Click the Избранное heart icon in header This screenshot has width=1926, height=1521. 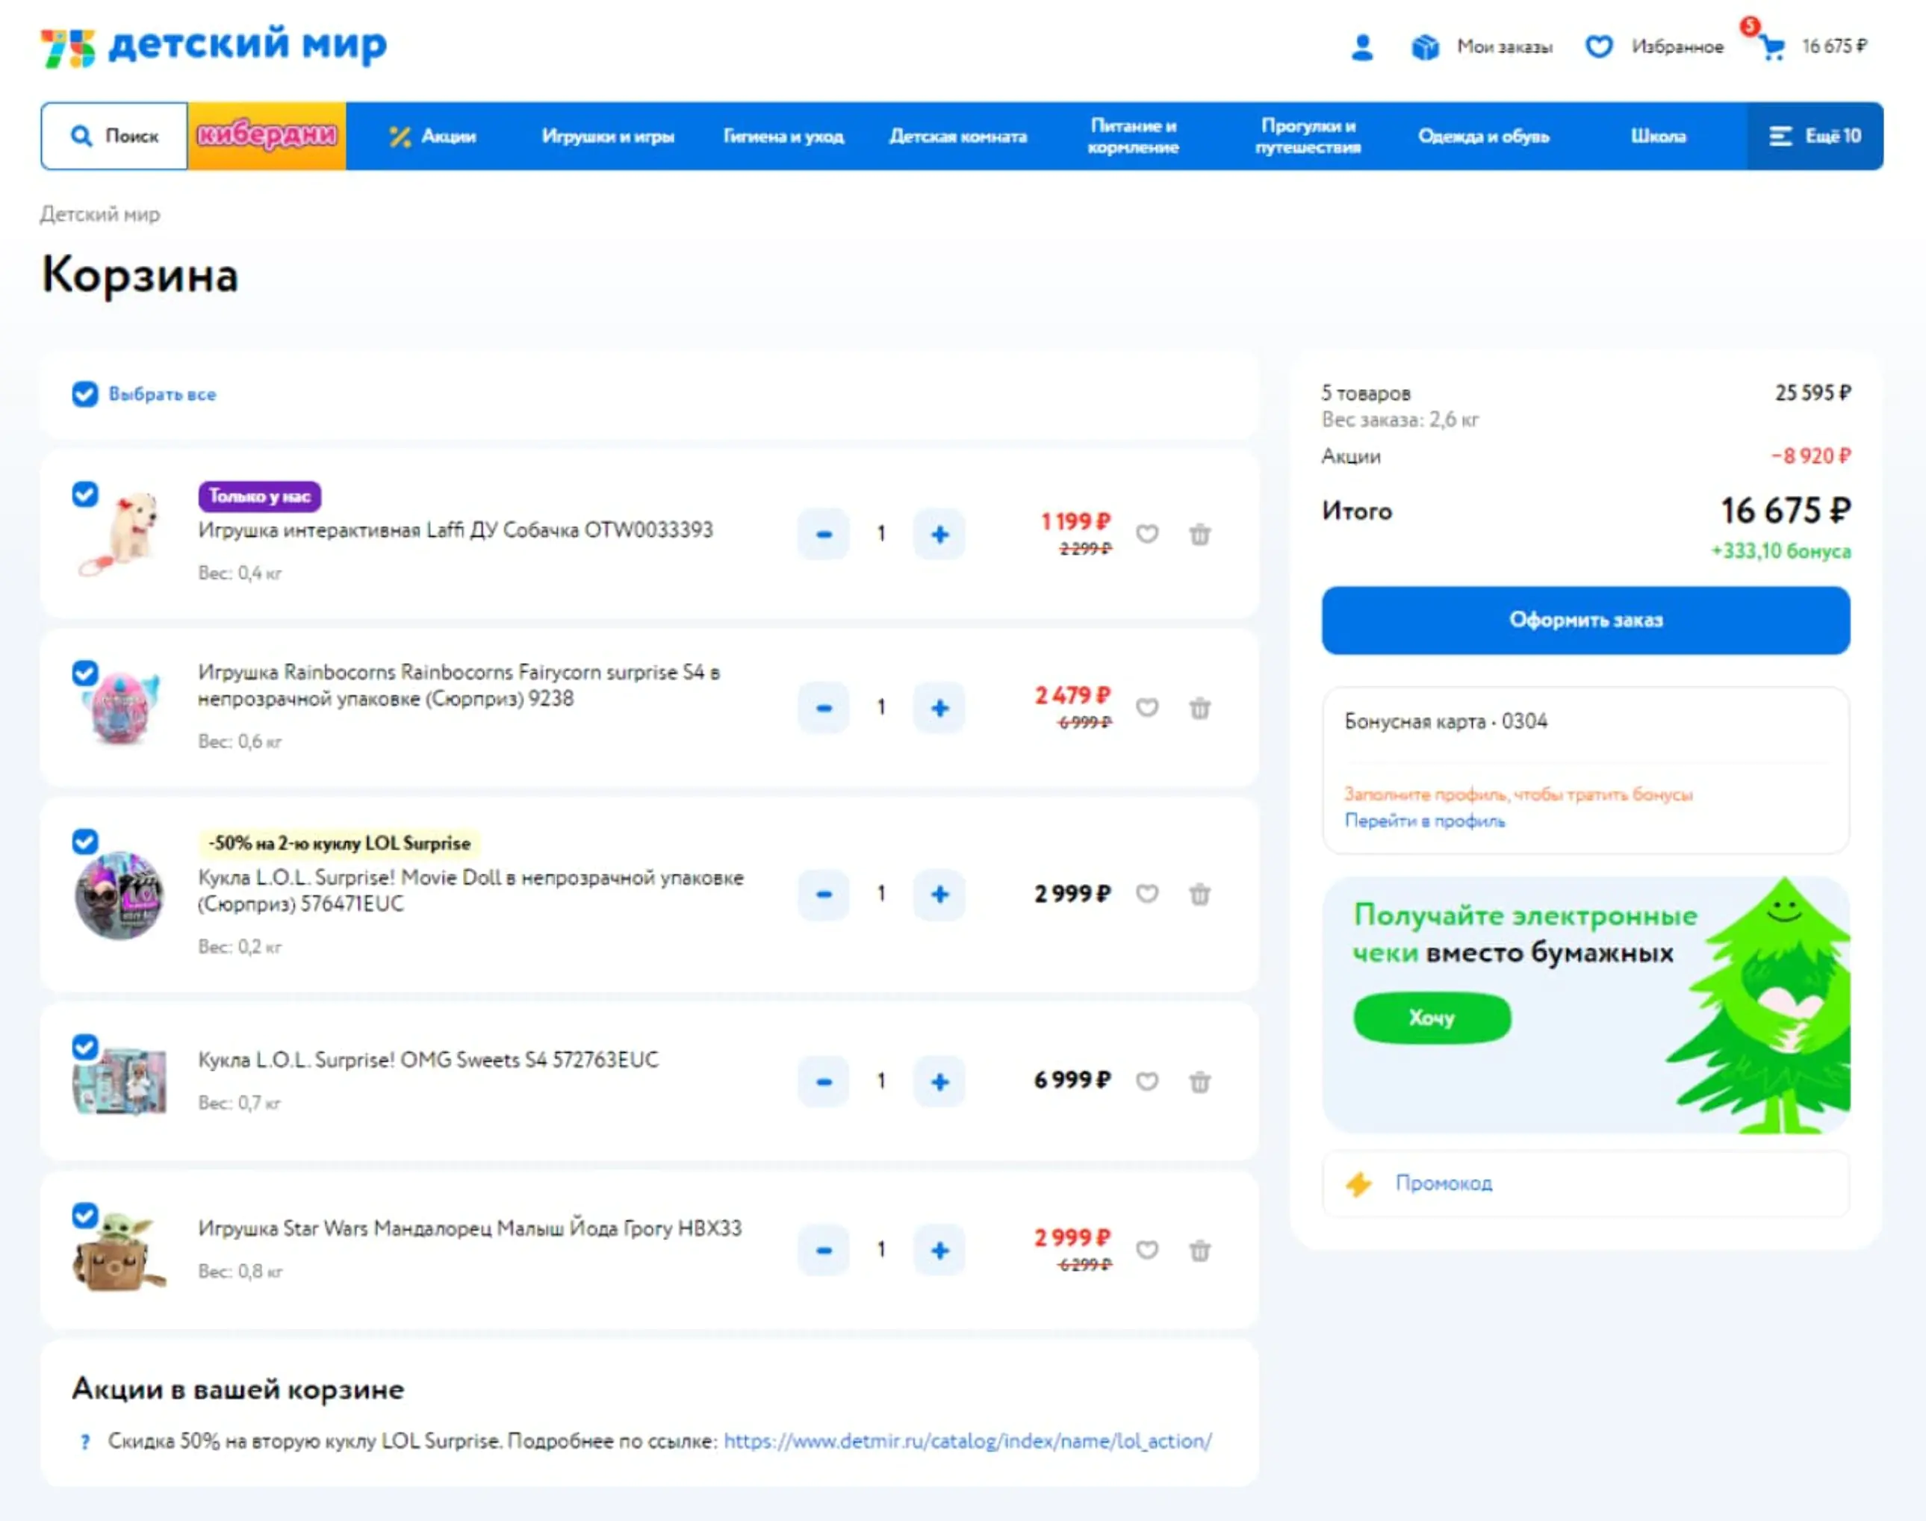point(1598,46)
